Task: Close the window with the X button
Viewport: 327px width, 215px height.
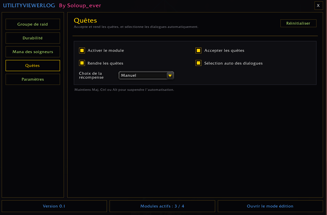Action: (x=318, y=6)
